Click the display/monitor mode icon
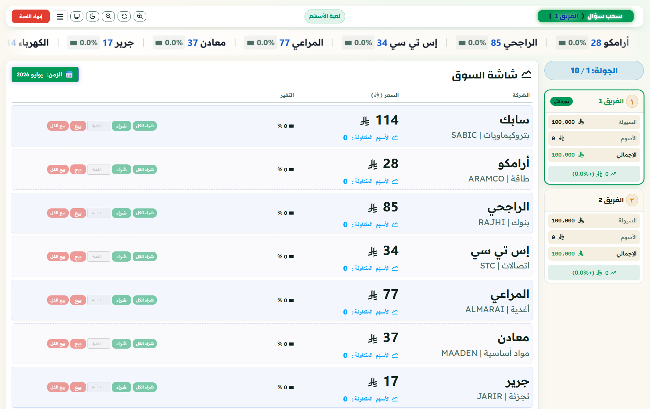 (77, 16)
